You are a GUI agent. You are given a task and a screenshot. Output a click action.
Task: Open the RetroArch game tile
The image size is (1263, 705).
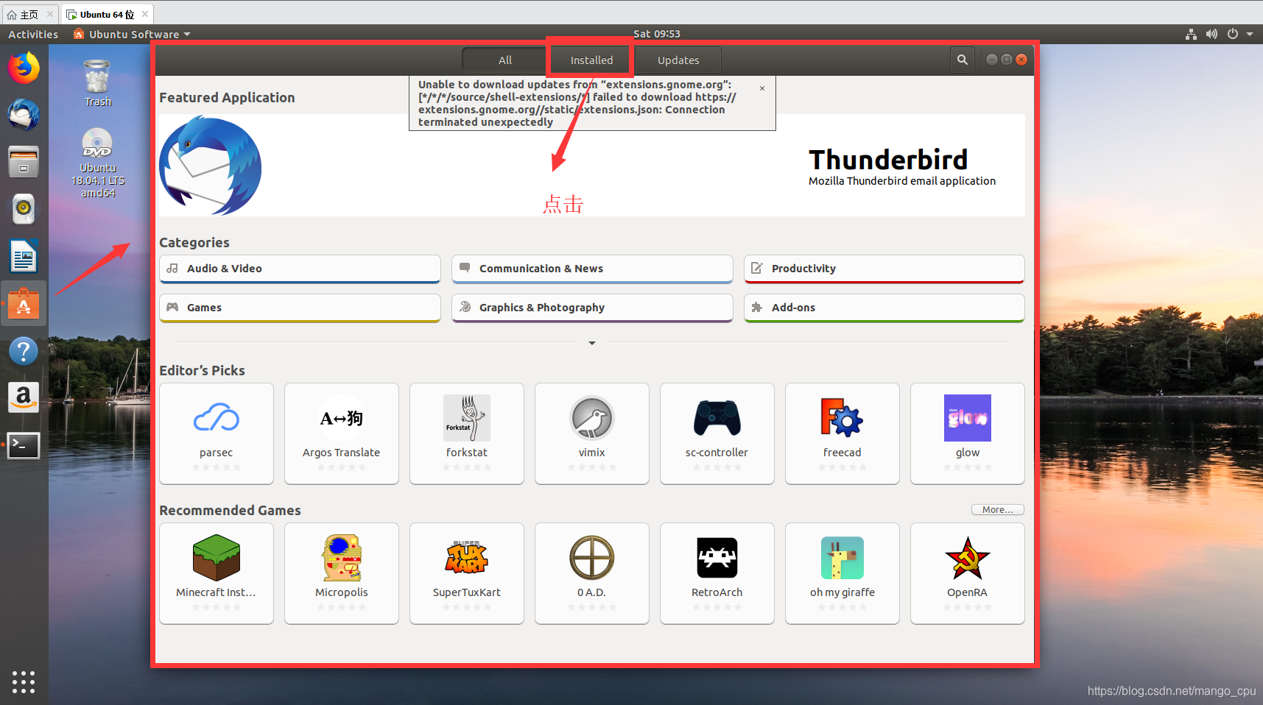pyautogui.click(x=717, y=573)
